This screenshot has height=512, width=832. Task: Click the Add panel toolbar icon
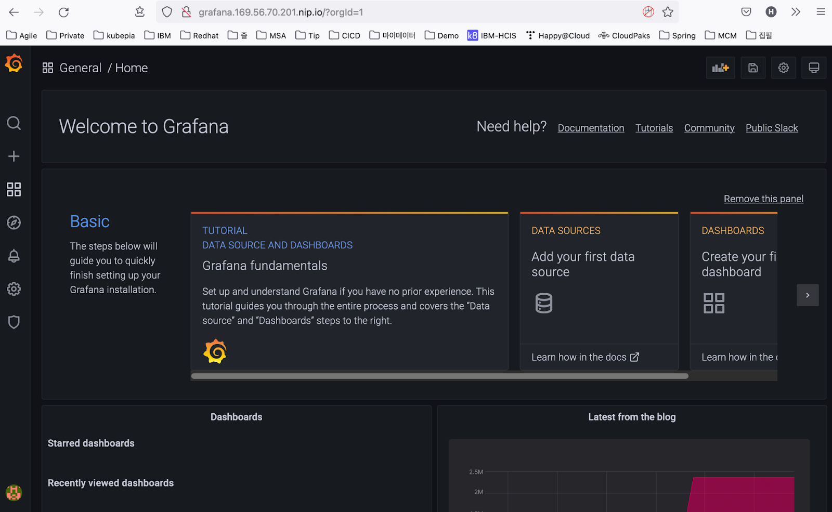click(720, 68)
